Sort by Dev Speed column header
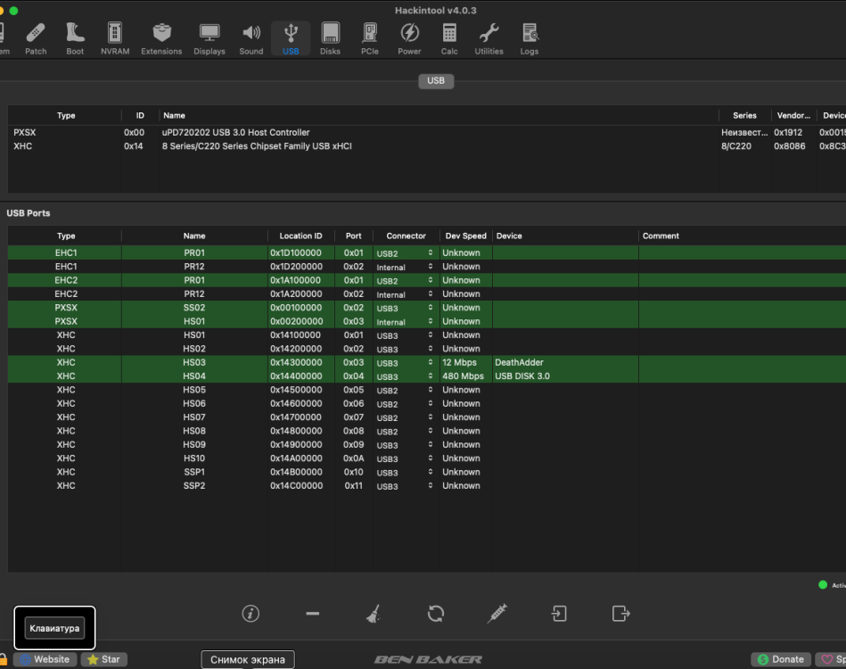 pos(465,236)
